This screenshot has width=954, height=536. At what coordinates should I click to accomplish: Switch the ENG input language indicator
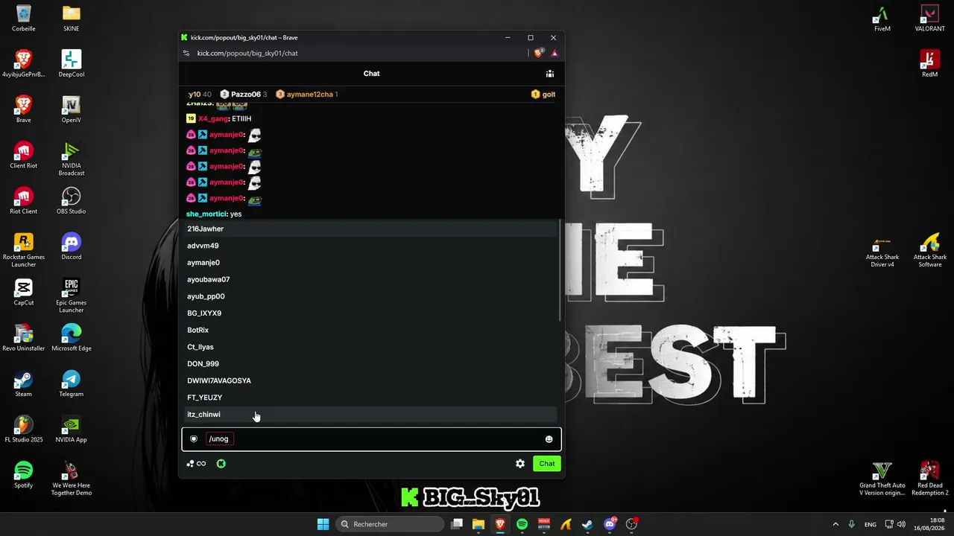coord(871,524)
